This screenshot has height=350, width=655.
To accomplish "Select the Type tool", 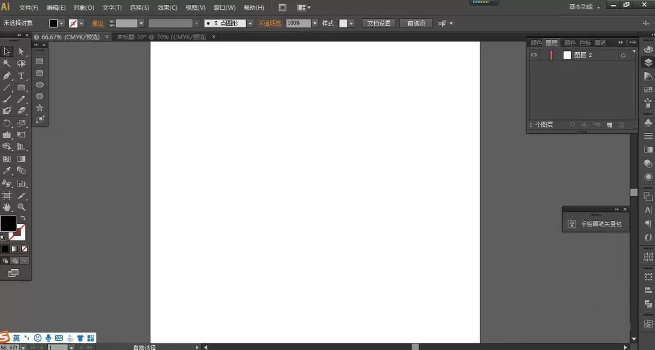I will coord(21,76).
